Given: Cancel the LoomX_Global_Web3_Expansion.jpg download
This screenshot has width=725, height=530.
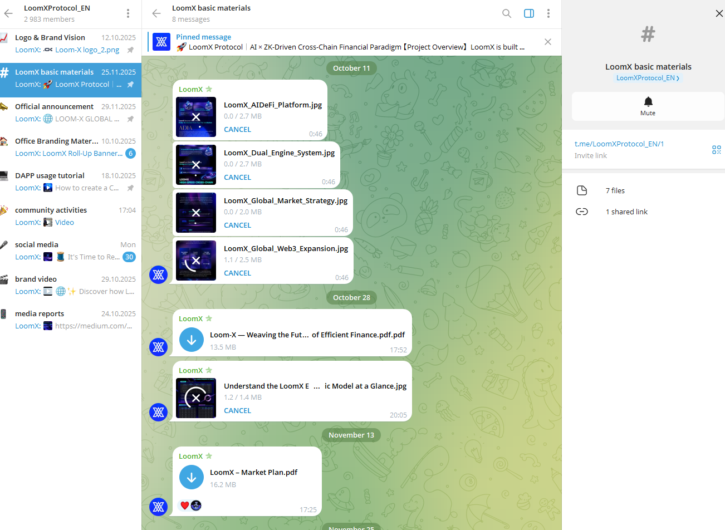Looking at the screenshot, I should [237, 273].
